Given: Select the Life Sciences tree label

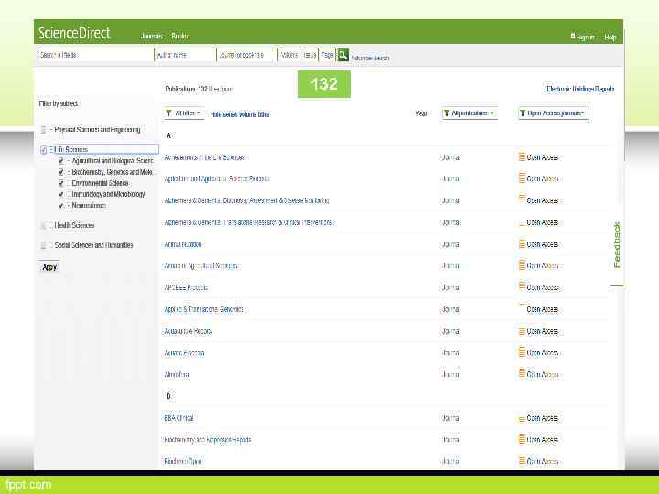Looking at the screenshot, I should (71, 149).
